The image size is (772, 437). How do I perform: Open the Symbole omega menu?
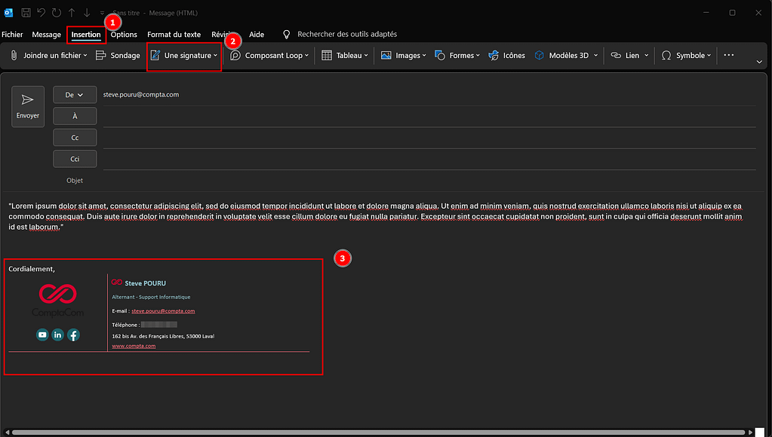click(x=666, y=56)
